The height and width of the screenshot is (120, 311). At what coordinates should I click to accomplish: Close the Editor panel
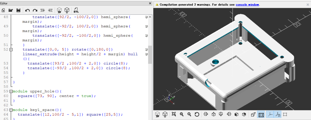[150, 3]
